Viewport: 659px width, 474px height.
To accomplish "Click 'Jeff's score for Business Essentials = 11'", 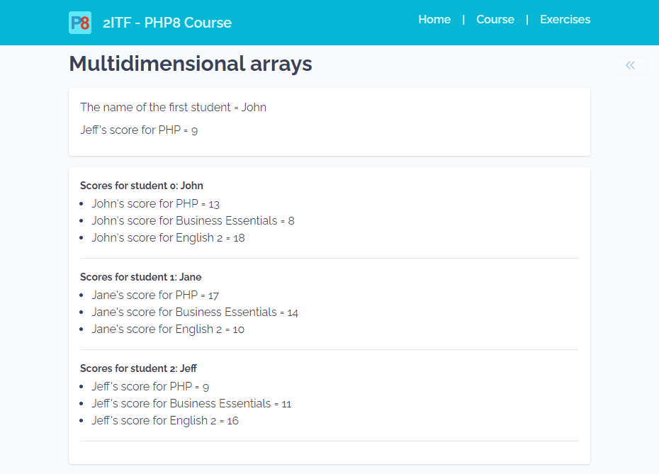I will click(191, 404).
